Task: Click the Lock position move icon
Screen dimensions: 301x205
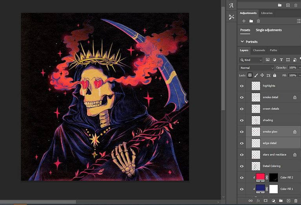Action: tap(262, 75)
